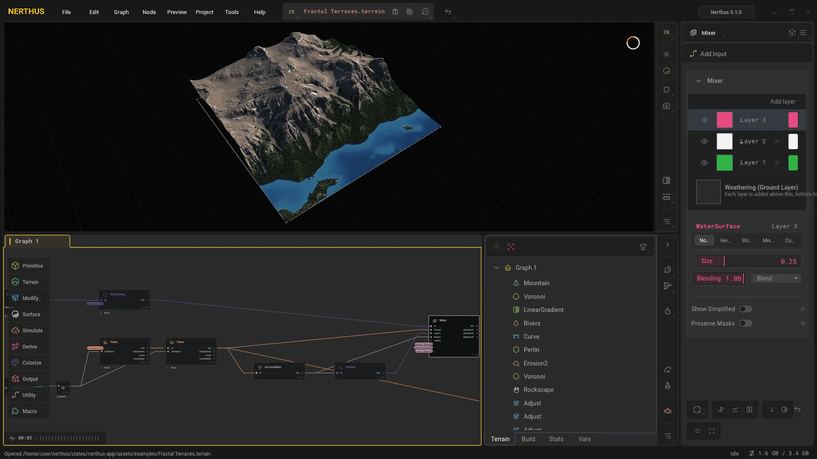
Task: Open the Tools menu
Action: pos(231,12)
